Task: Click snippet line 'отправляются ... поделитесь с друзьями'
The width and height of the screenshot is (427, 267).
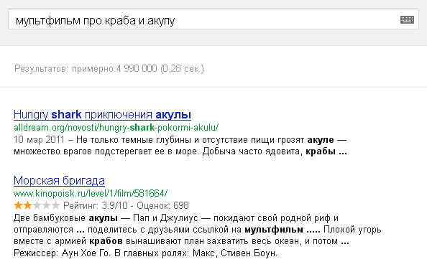Action: tap(198, 230)
